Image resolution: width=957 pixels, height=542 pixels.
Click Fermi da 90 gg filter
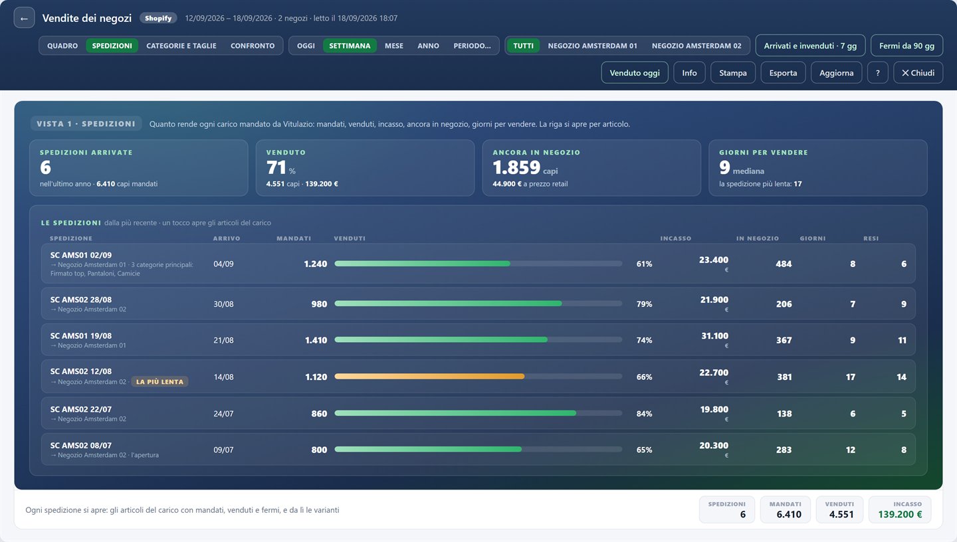[906, 46]
